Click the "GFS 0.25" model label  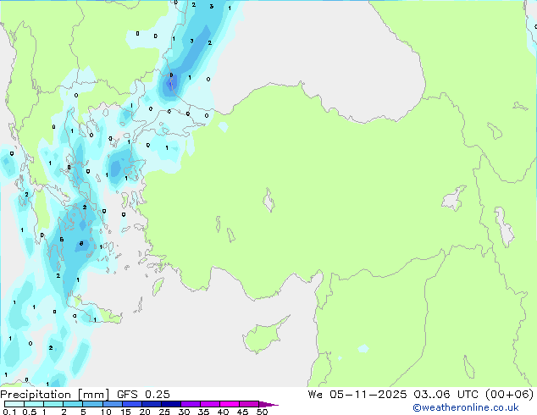143,395
